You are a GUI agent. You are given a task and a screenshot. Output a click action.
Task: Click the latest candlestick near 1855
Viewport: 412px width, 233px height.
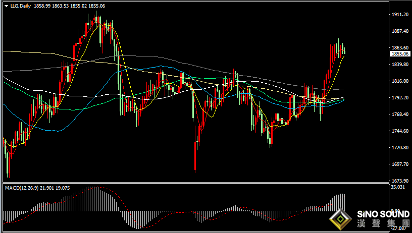pyautogui.click(x=344, y=51)
